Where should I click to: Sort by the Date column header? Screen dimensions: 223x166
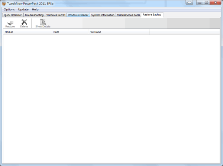click(70, 32)
